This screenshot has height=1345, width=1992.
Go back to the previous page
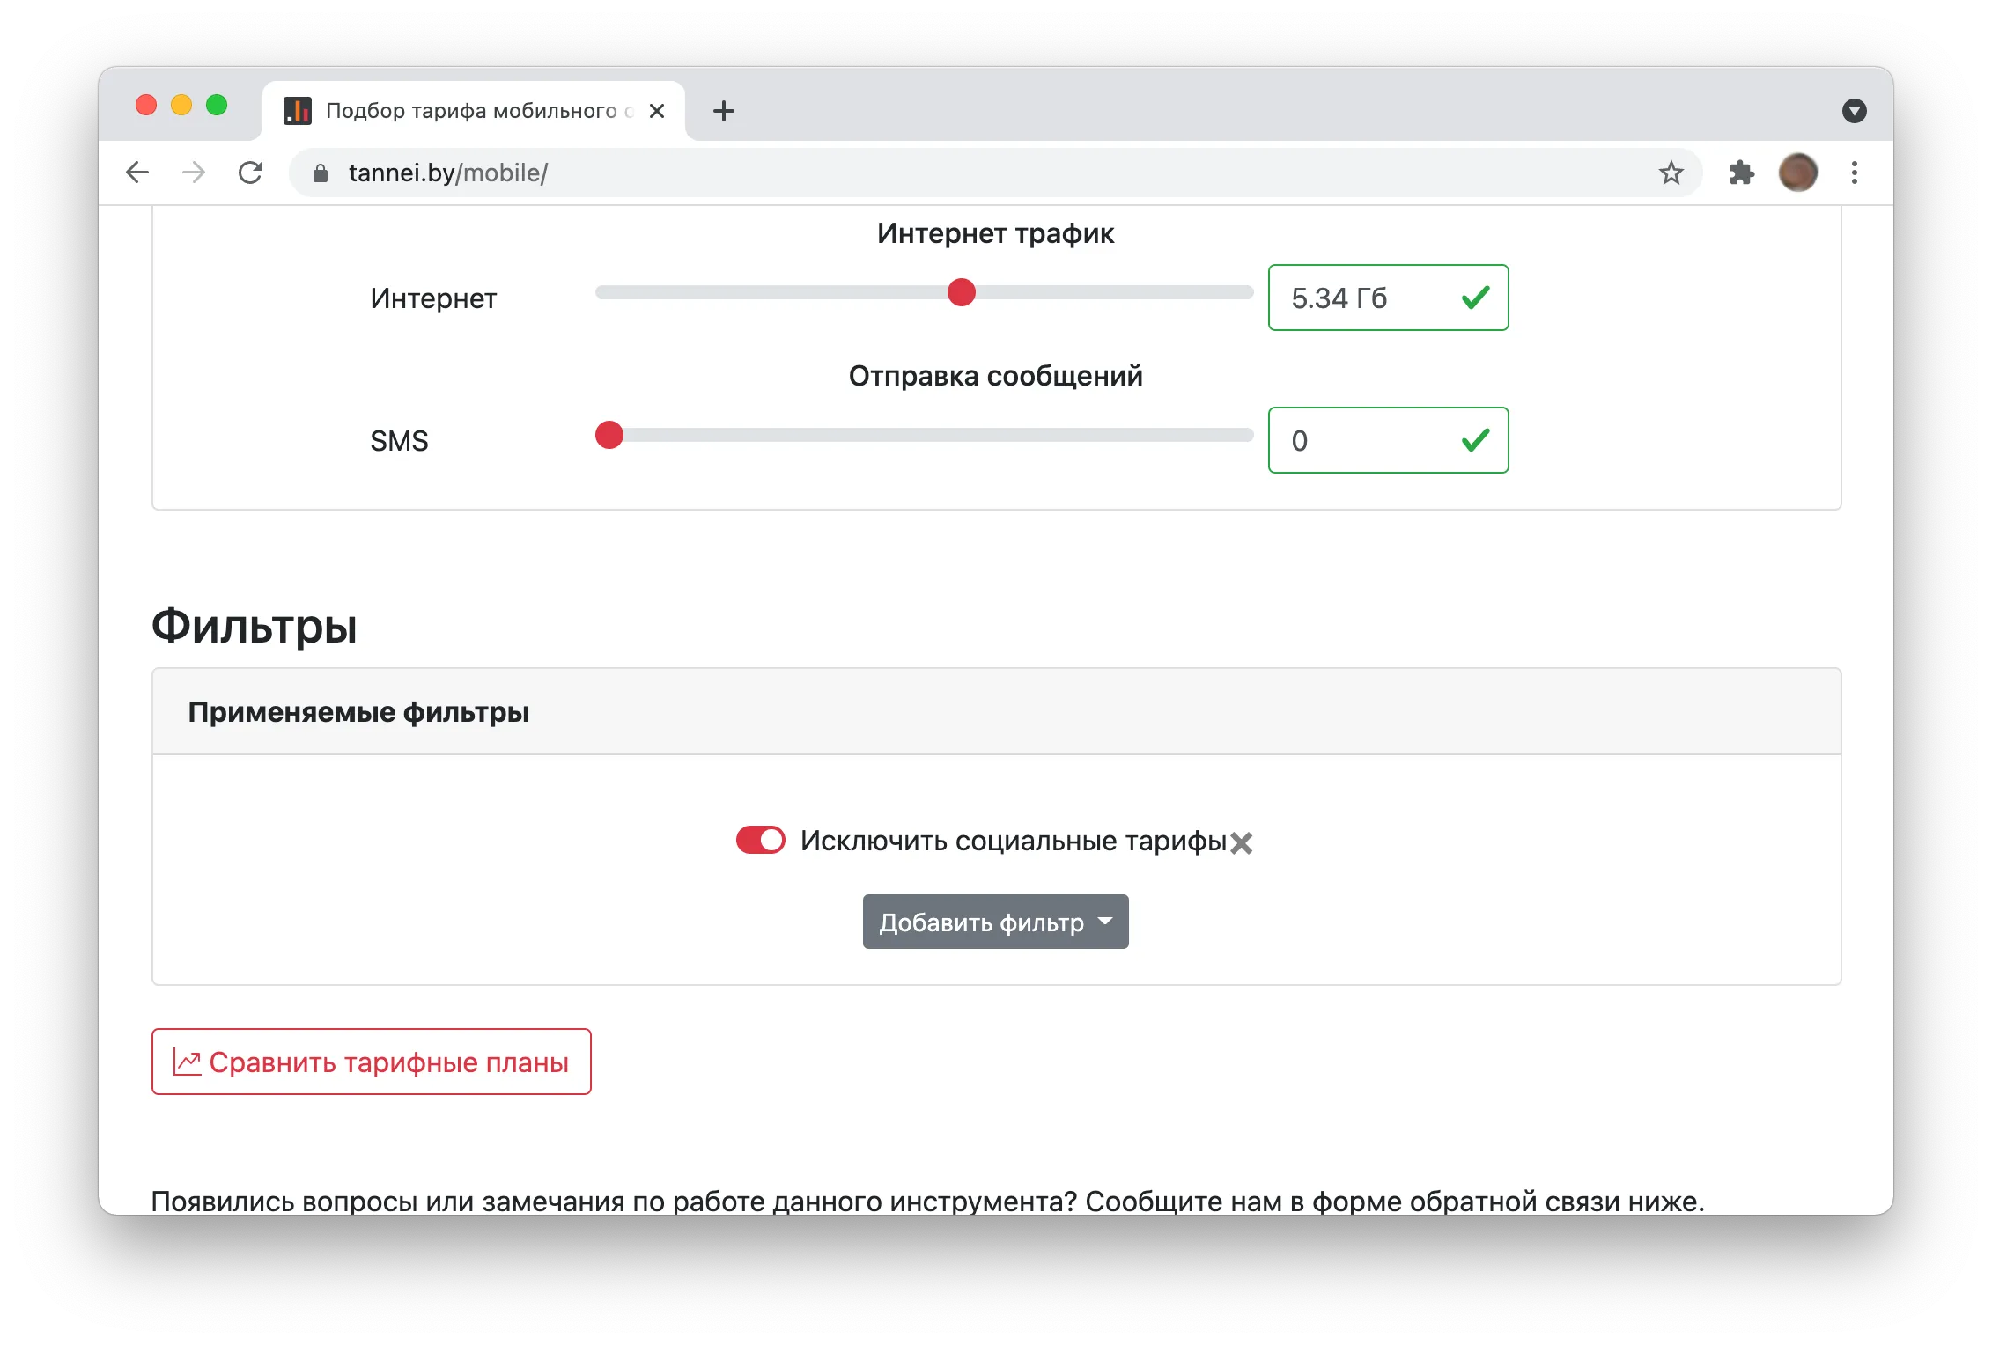[137, 173]
